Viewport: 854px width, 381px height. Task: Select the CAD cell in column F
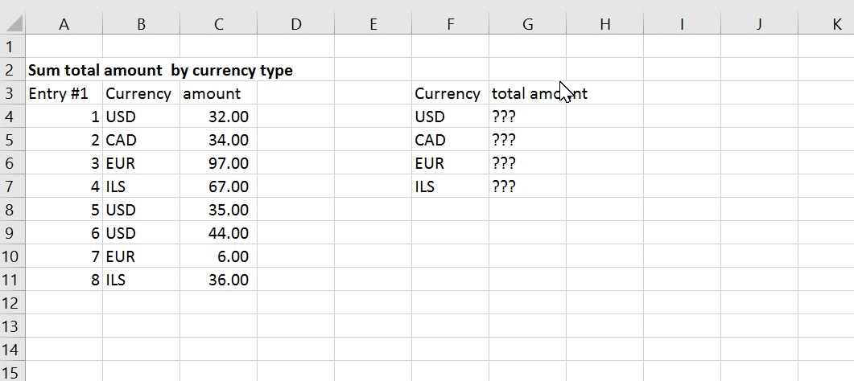coord(449,140)
